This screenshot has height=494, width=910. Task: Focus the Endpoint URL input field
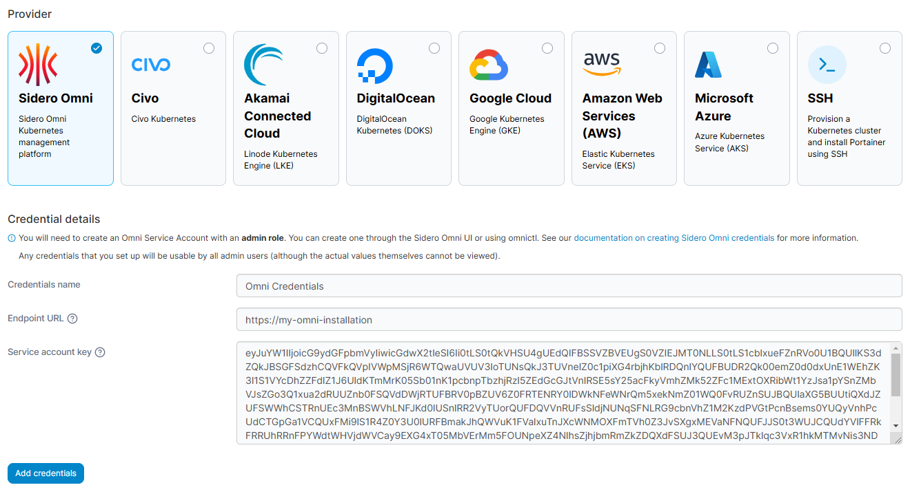pos(569,319)
